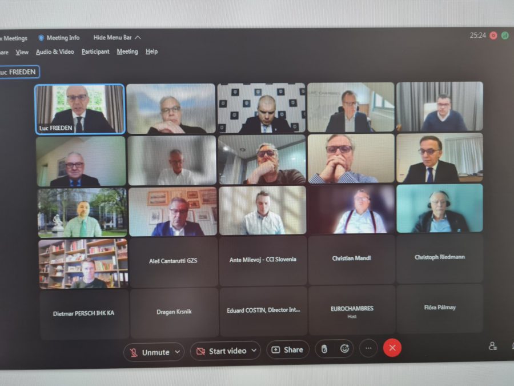Click the raise hand icon in toolbar
This screenshot has width=514, height=386.
pyautogui.click(x=324, y=349)
